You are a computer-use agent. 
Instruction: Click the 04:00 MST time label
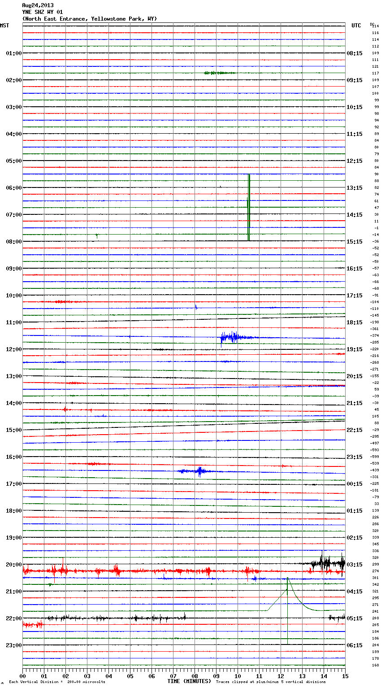point(14,134)
